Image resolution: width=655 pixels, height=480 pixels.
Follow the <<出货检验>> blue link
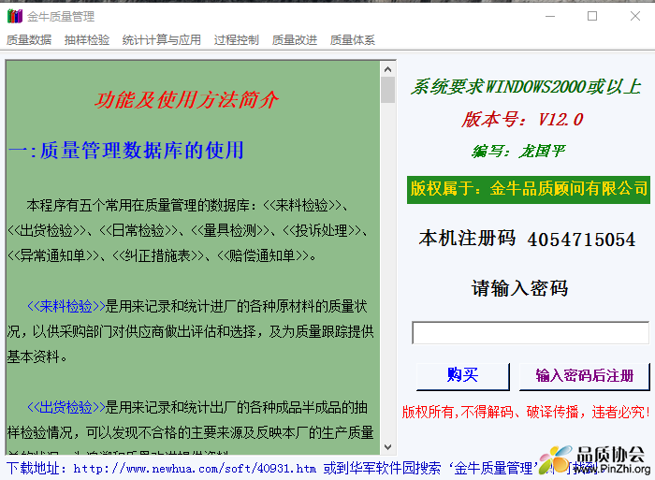[x=66, y=407]
